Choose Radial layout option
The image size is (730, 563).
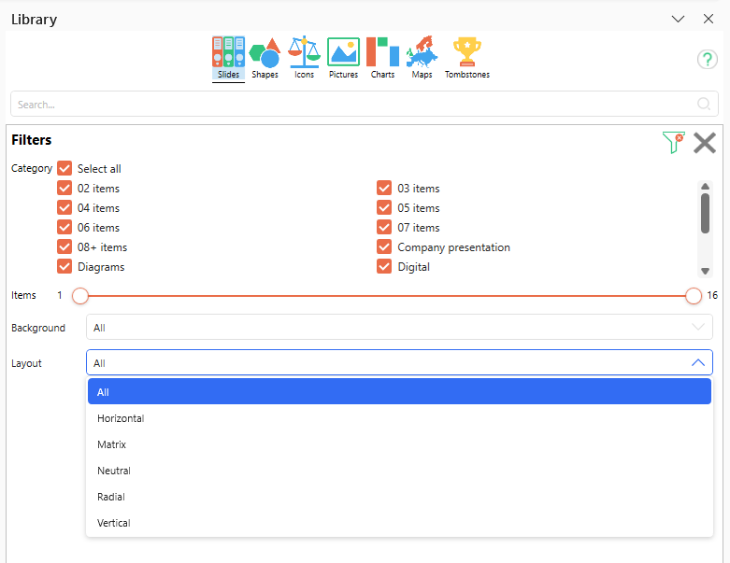click(x=399, y=496)
